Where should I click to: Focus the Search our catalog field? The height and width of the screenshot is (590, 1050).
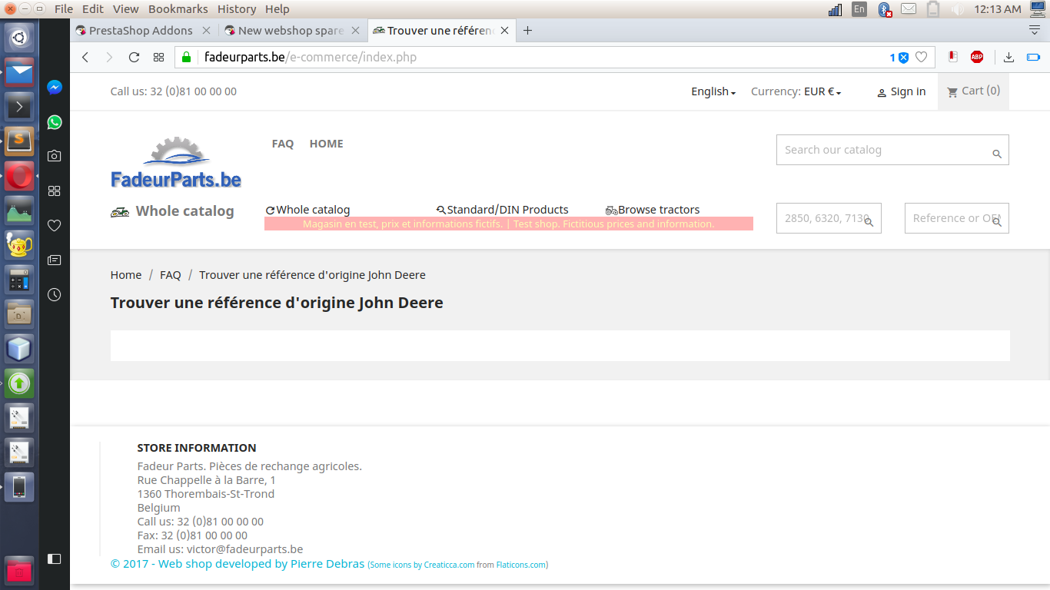(x=892, y=150)
